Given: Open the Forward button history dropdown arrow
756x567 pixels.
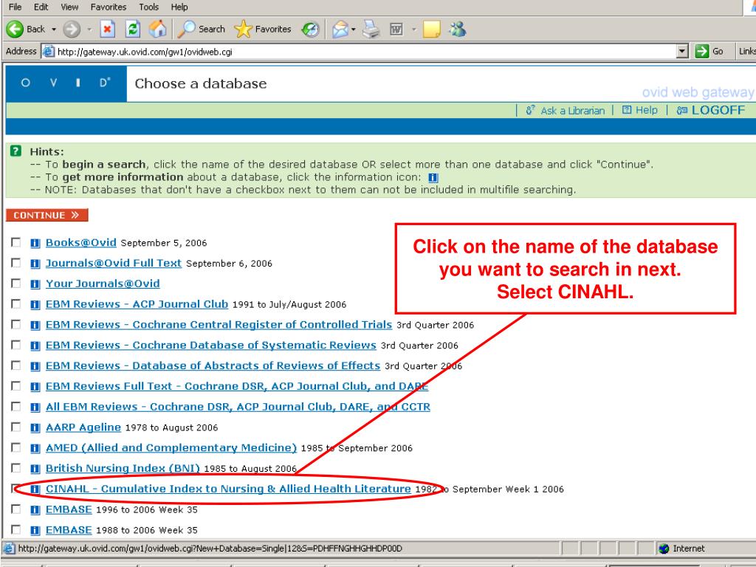Looking at the screenshot, I should 89,30.
